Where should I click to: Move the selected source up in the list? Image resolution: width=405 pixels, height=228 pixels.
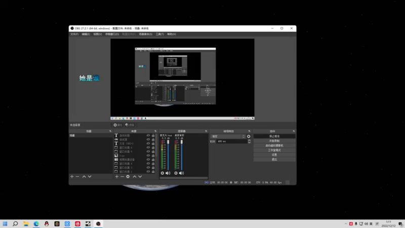point(134,176)
